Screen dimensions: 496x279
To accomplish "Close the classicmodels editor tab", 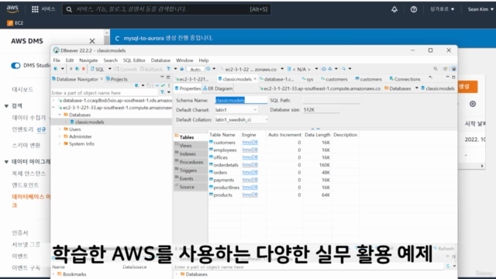I will click(x=255, y=79).
